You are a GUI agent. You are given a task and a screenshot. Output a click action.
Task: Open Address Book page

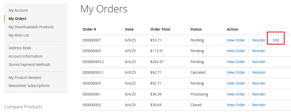20,48
